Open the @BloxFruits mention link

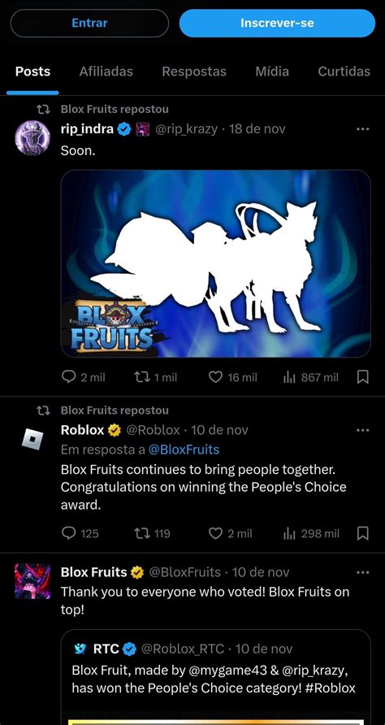coord(184,449)
